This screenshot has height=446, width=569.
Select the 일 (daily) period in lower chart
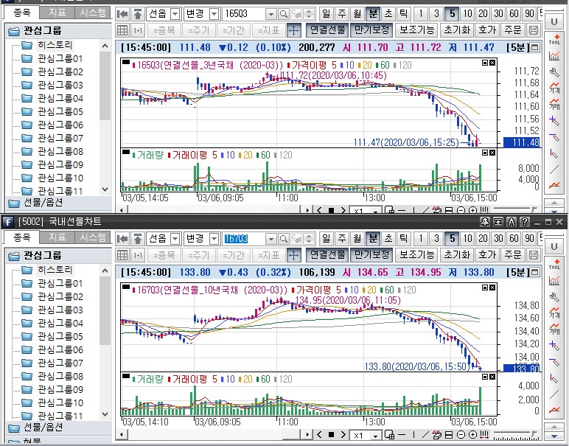[327, 239]
